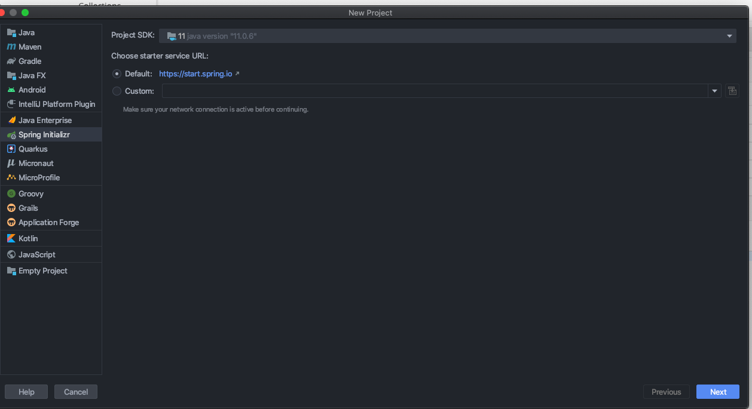Choose Micronaut project type label
This screenshot has width=752, height=409.
pos(36,163)
